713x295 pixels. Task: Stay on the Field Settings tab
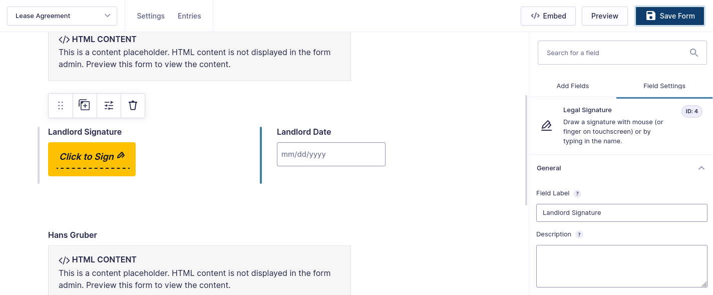pyautogui.click(x=664, y=86)
